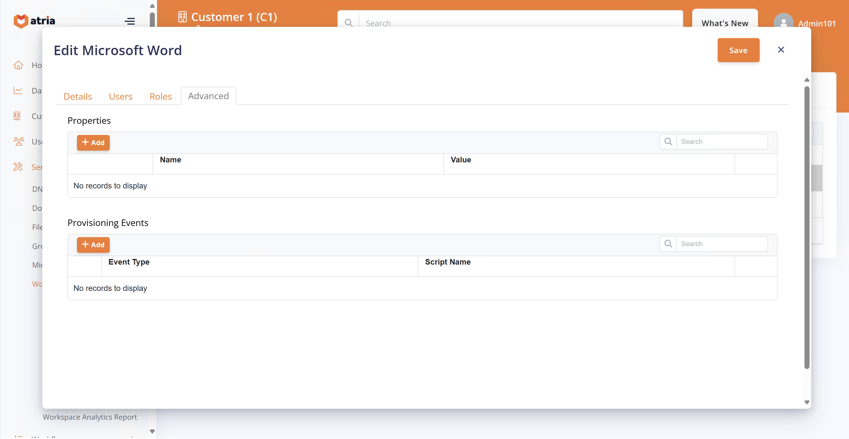Select the Users tab
This screenshot has height=439, width=849.
click(121, 96)
